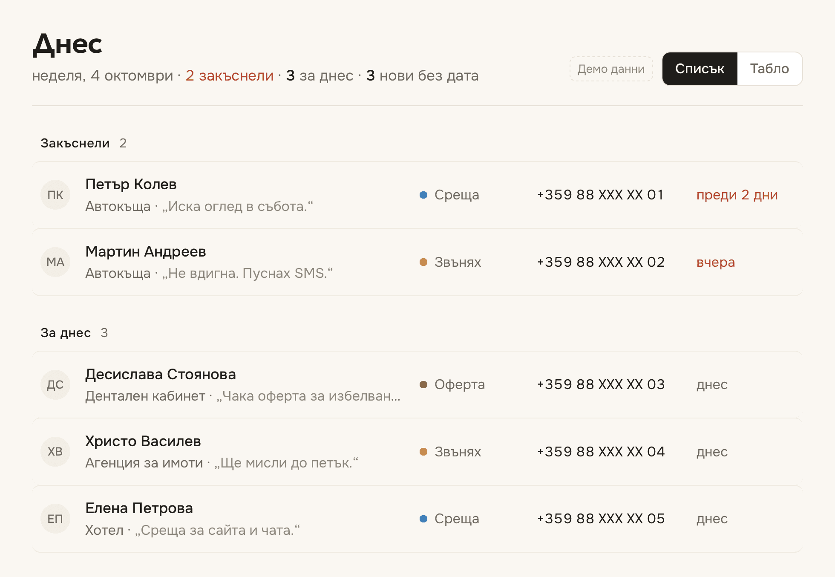Switch to the Табло view
Viewport: 835px width, 577px height.
tap(769, 69)
